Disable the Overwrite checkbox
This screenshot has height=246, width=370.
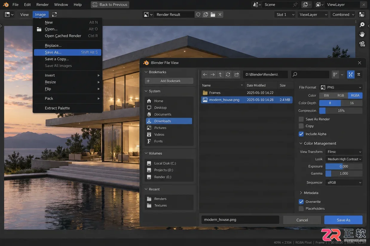301,202
